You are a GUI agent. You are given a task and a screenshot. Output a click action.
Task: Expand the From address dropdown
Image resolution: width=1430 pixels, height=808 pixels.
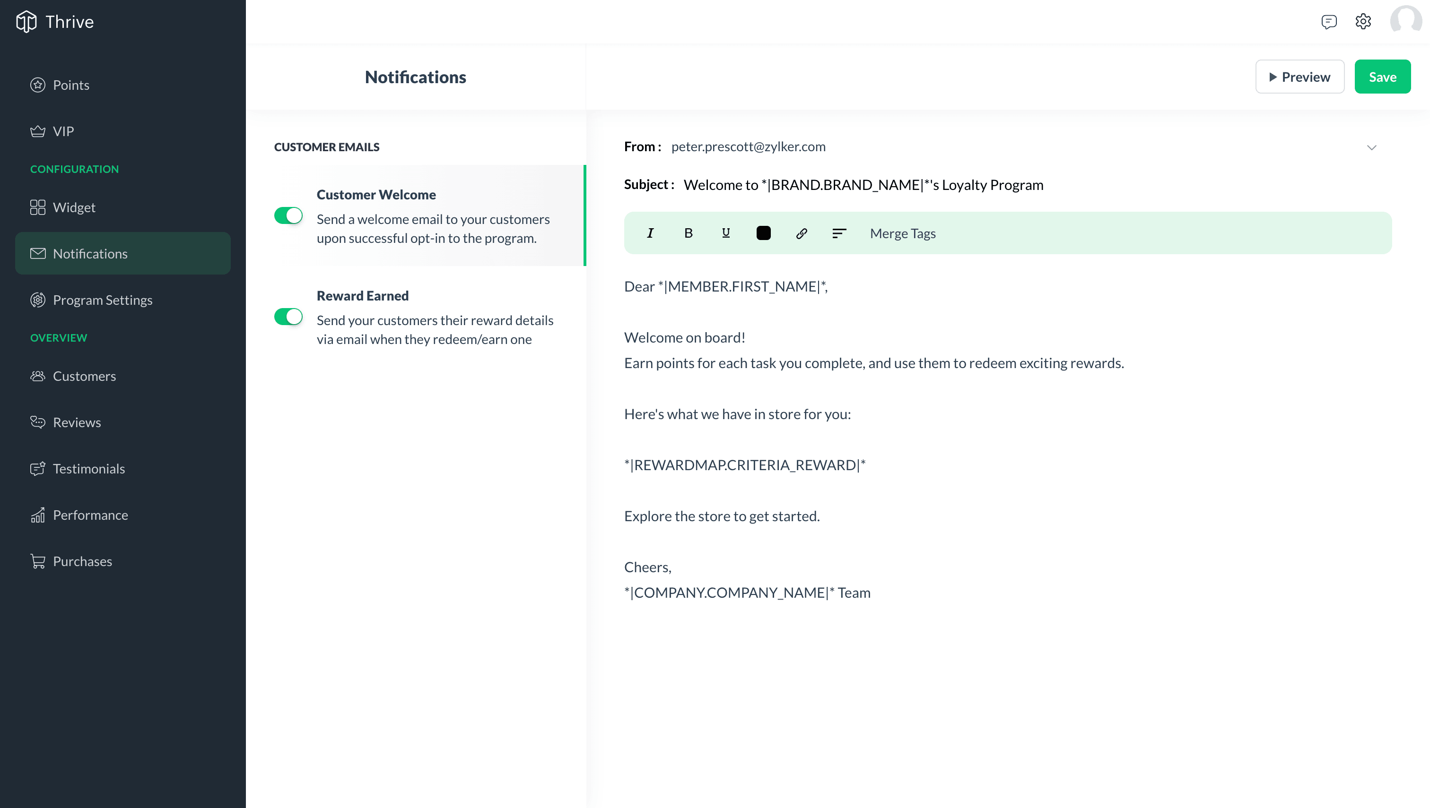point(1371,147)
